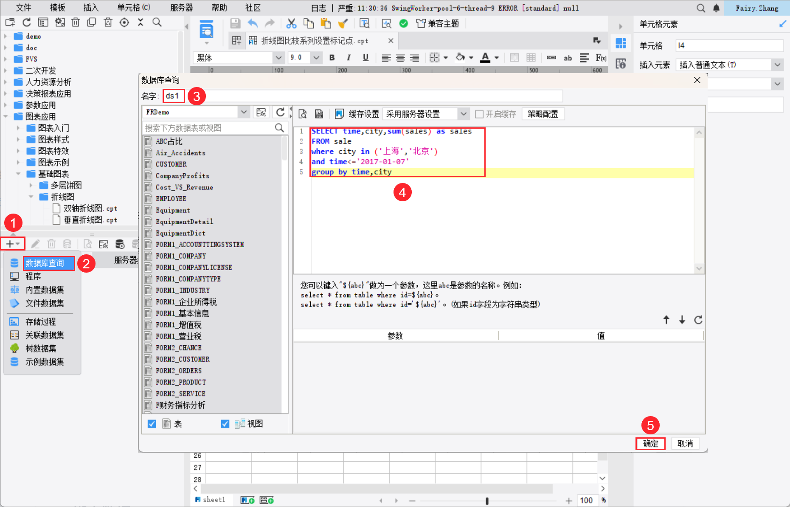Click 取消 to cancel the dialog
Viewport: 790px width, 507px height.
click(x=685, y=444)
